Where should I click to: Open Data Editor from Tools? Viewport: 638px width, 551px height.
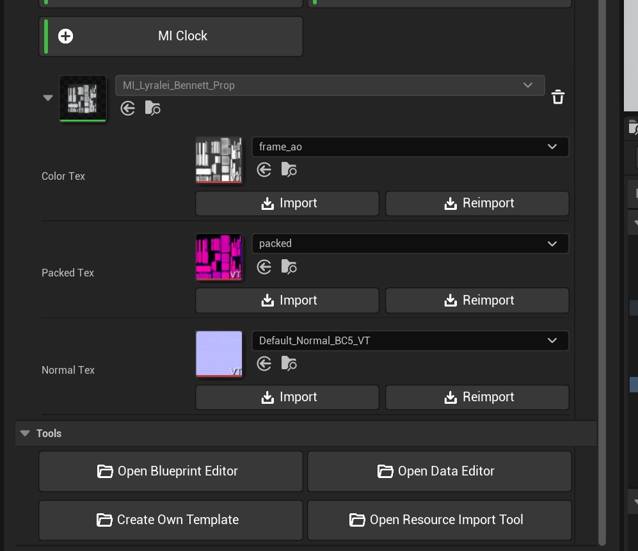point(440,471)
